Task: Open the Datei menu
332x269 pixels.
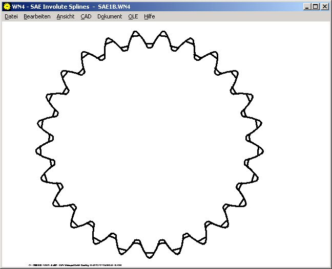Action: click(x=11, y=16)
